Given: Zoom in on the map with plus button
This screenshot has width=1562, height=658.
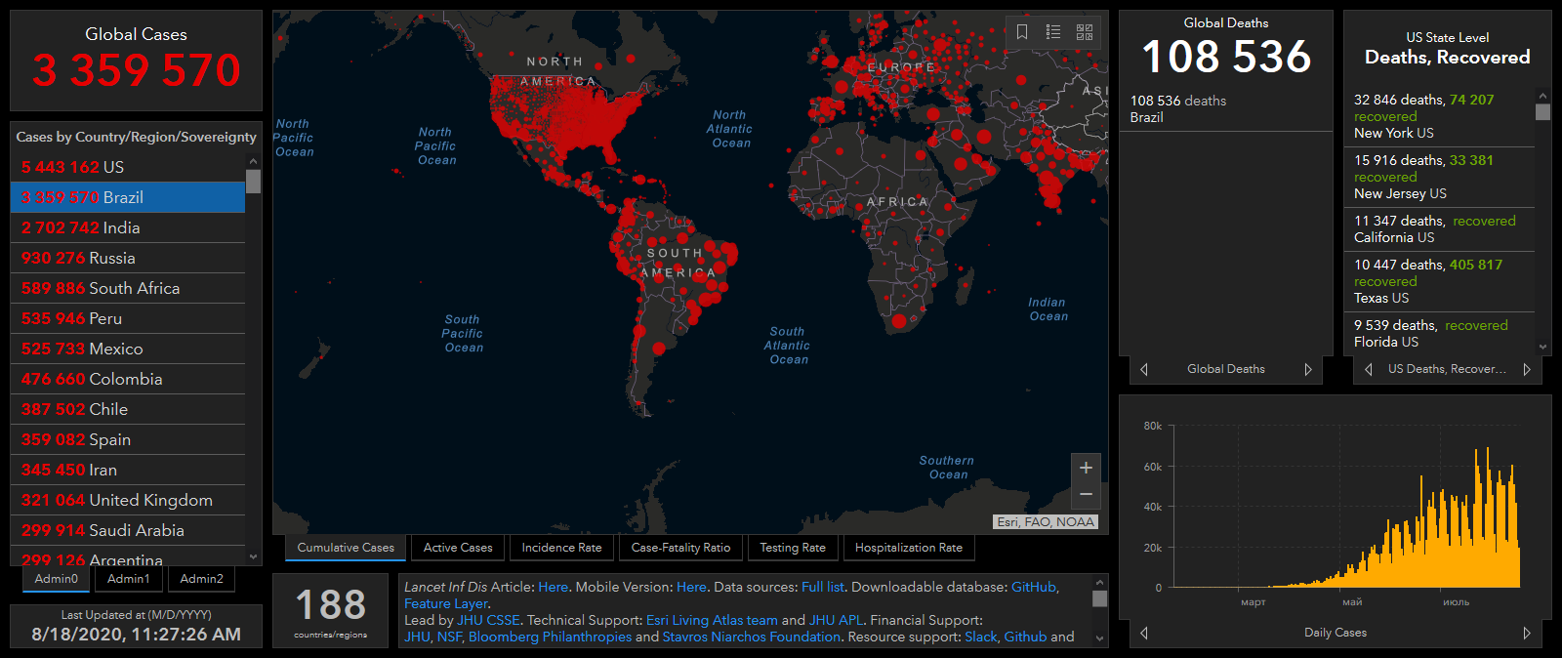Looking at the screenshot, I should tap(1086, 468).
